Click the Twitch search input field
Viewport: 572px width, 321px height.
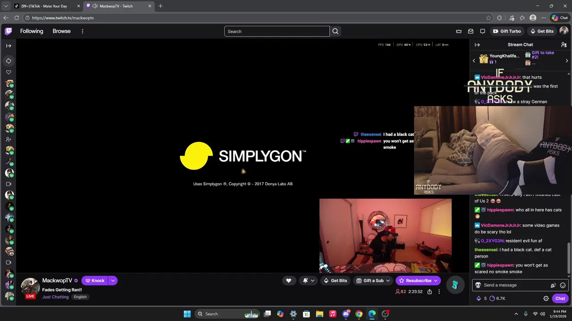[x=277, y=31]
